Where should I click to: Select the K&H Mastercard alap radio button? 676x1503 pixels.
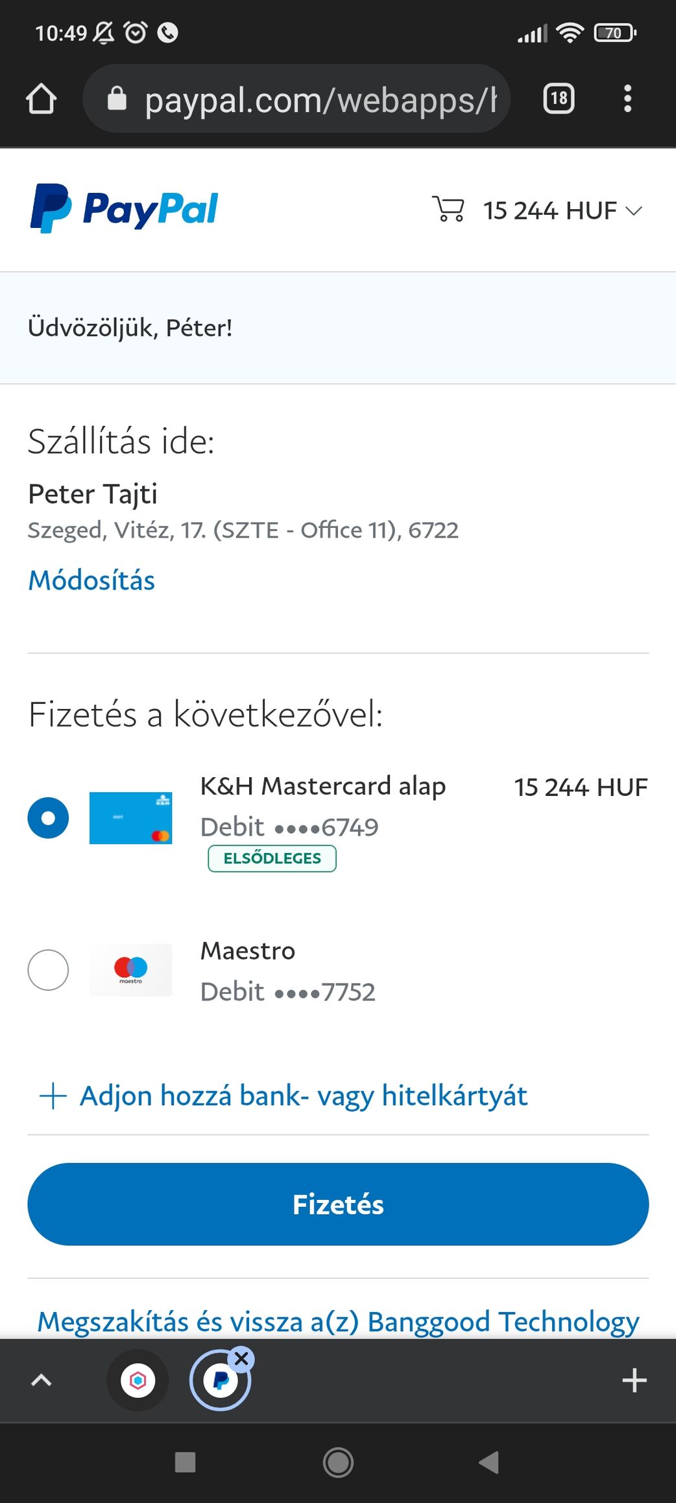pyautogui.click(x=48, y=817)
